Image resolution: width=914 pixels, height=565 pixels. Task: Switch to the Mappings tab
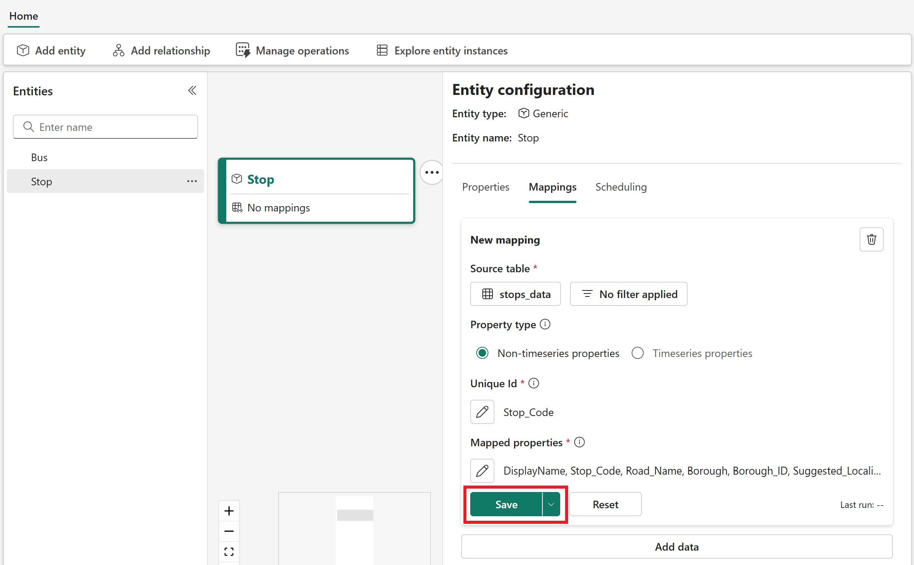click(x=552, y=187)
